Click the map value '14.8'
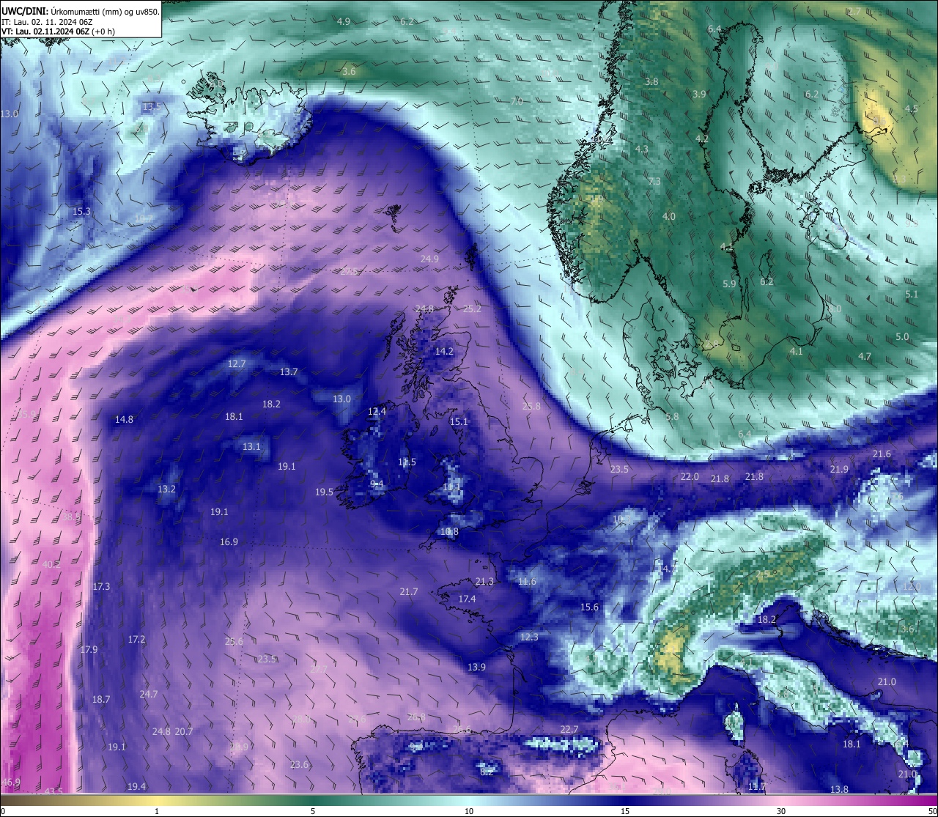 [124, 420]
